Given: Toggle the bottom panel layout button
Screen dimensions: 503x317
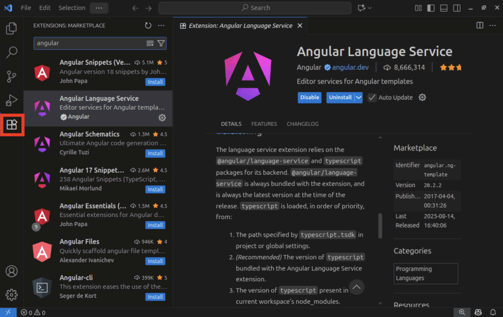Looking at the screenshot, I should pos(444,8).
